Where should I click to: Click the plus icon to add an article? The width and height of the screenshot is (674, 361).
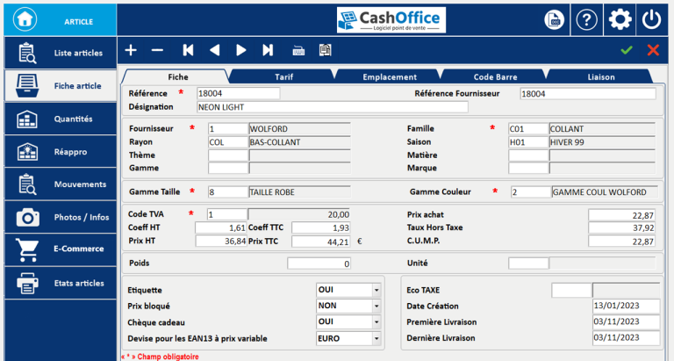tap(131, 50)
